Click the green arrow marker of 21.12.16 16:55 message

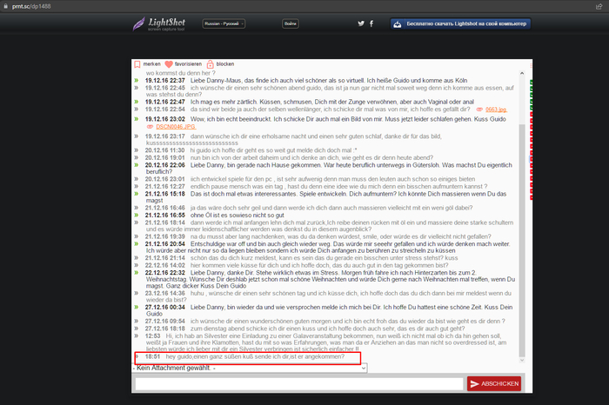pos(137,215)
